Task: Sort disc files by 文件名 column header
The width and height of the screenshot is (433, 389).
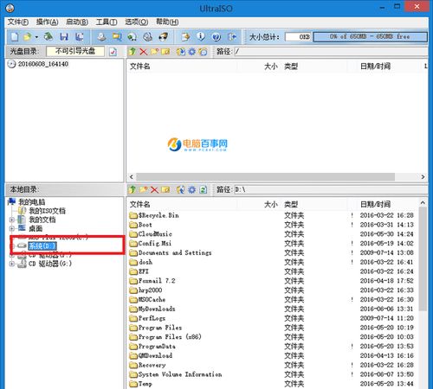Action: (x=182, y=67)
